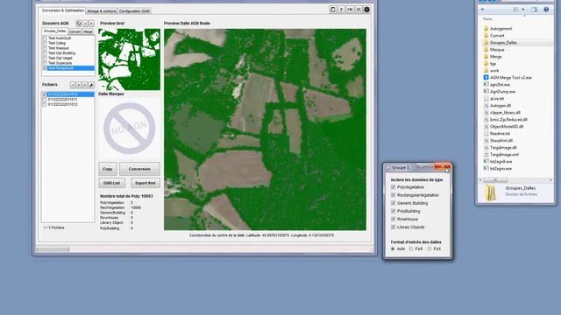Select the FsX input format radio button
This screenshot has height=315, width=561.
tap(430, 248)
